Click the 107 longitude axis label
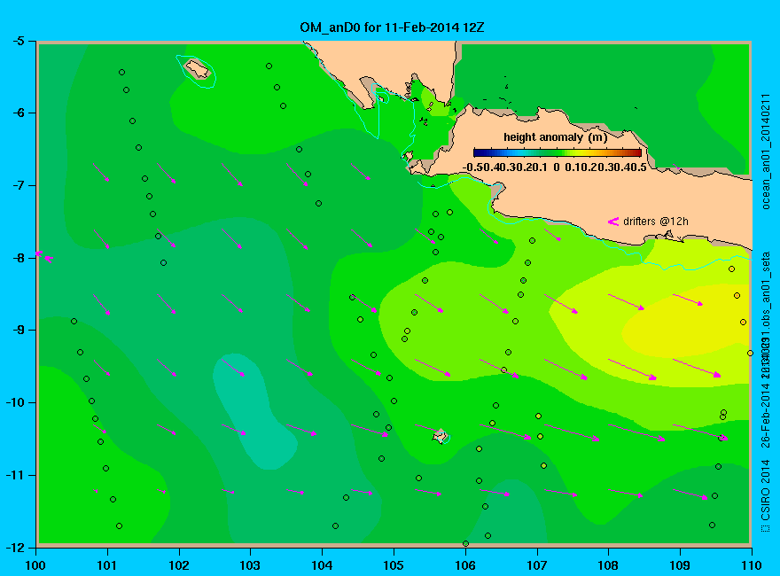This screenshot has width=780, height=576. tap(537, 565)
